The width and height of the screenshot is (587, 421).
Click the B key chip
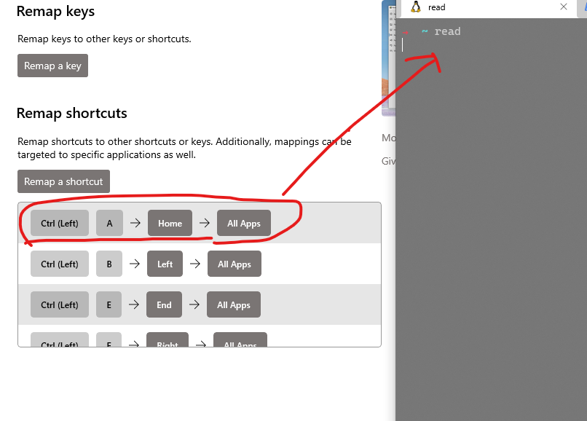[109, 264]
